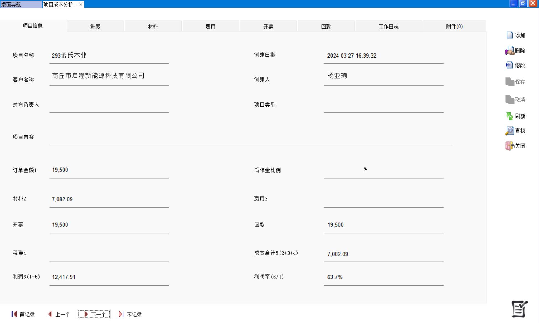
Task: Select the 附件(0) tab
Action: pyautogui.click(x=454, y=27)
